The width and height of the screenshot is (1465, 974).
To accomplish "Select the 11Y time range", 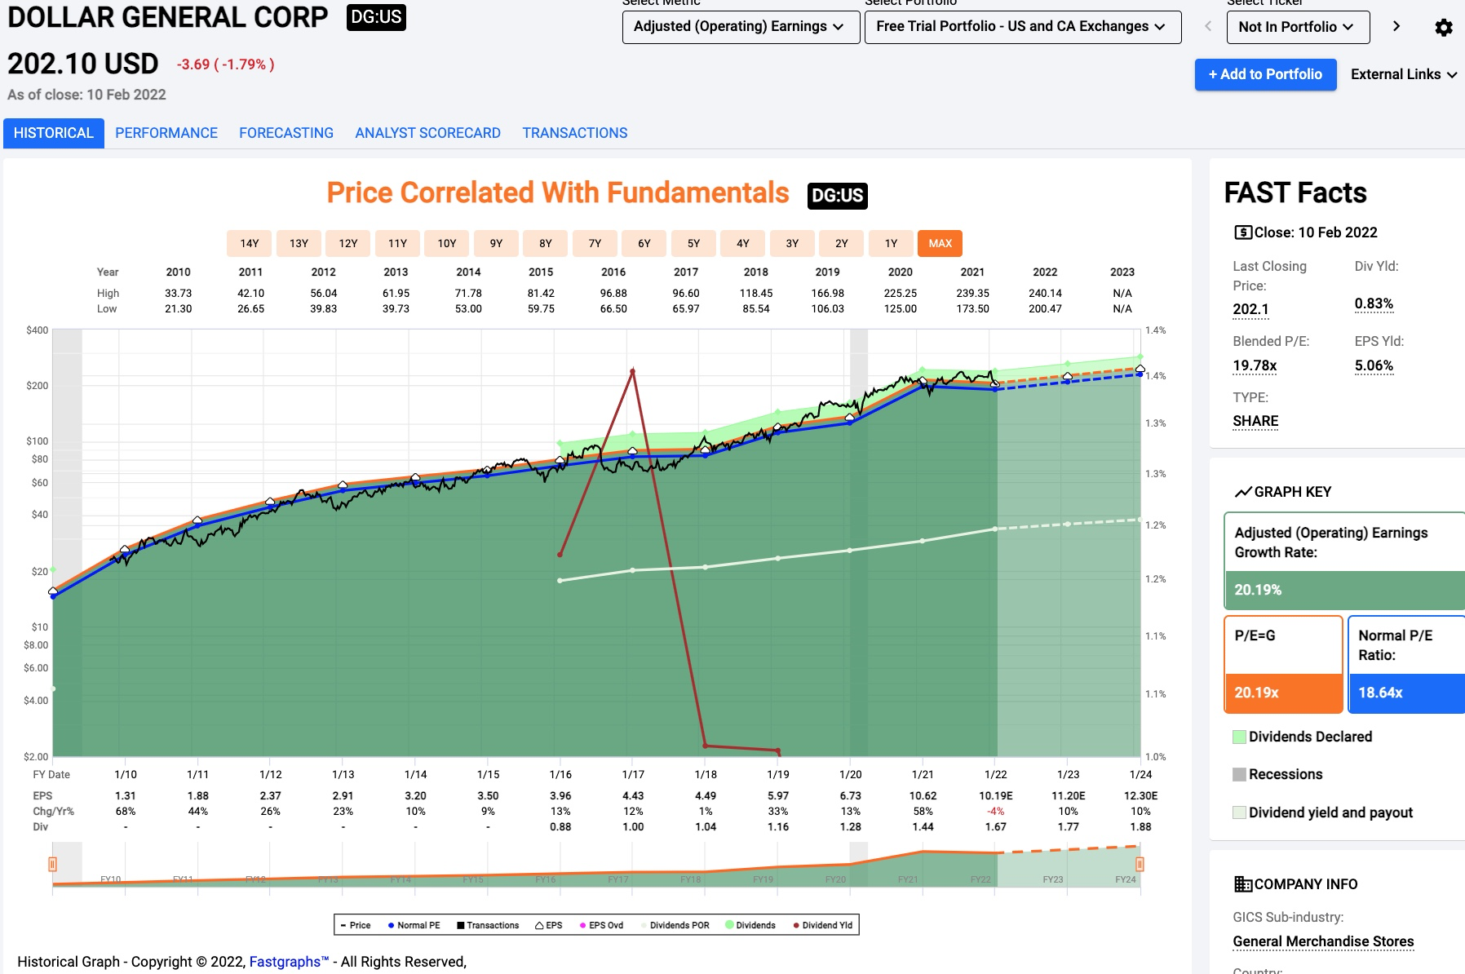I will point(398,243).
